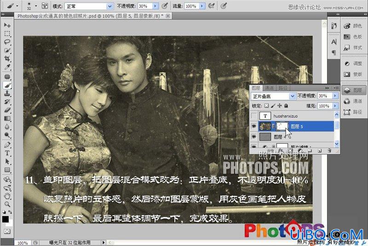Open the 色板 panel
Screen dimensions: 368x246
[x=353, y=37]
